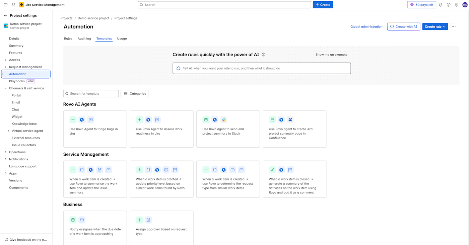Select the Templates tab
This screenshot has height=245, width=469.
(x=104, y=38)
